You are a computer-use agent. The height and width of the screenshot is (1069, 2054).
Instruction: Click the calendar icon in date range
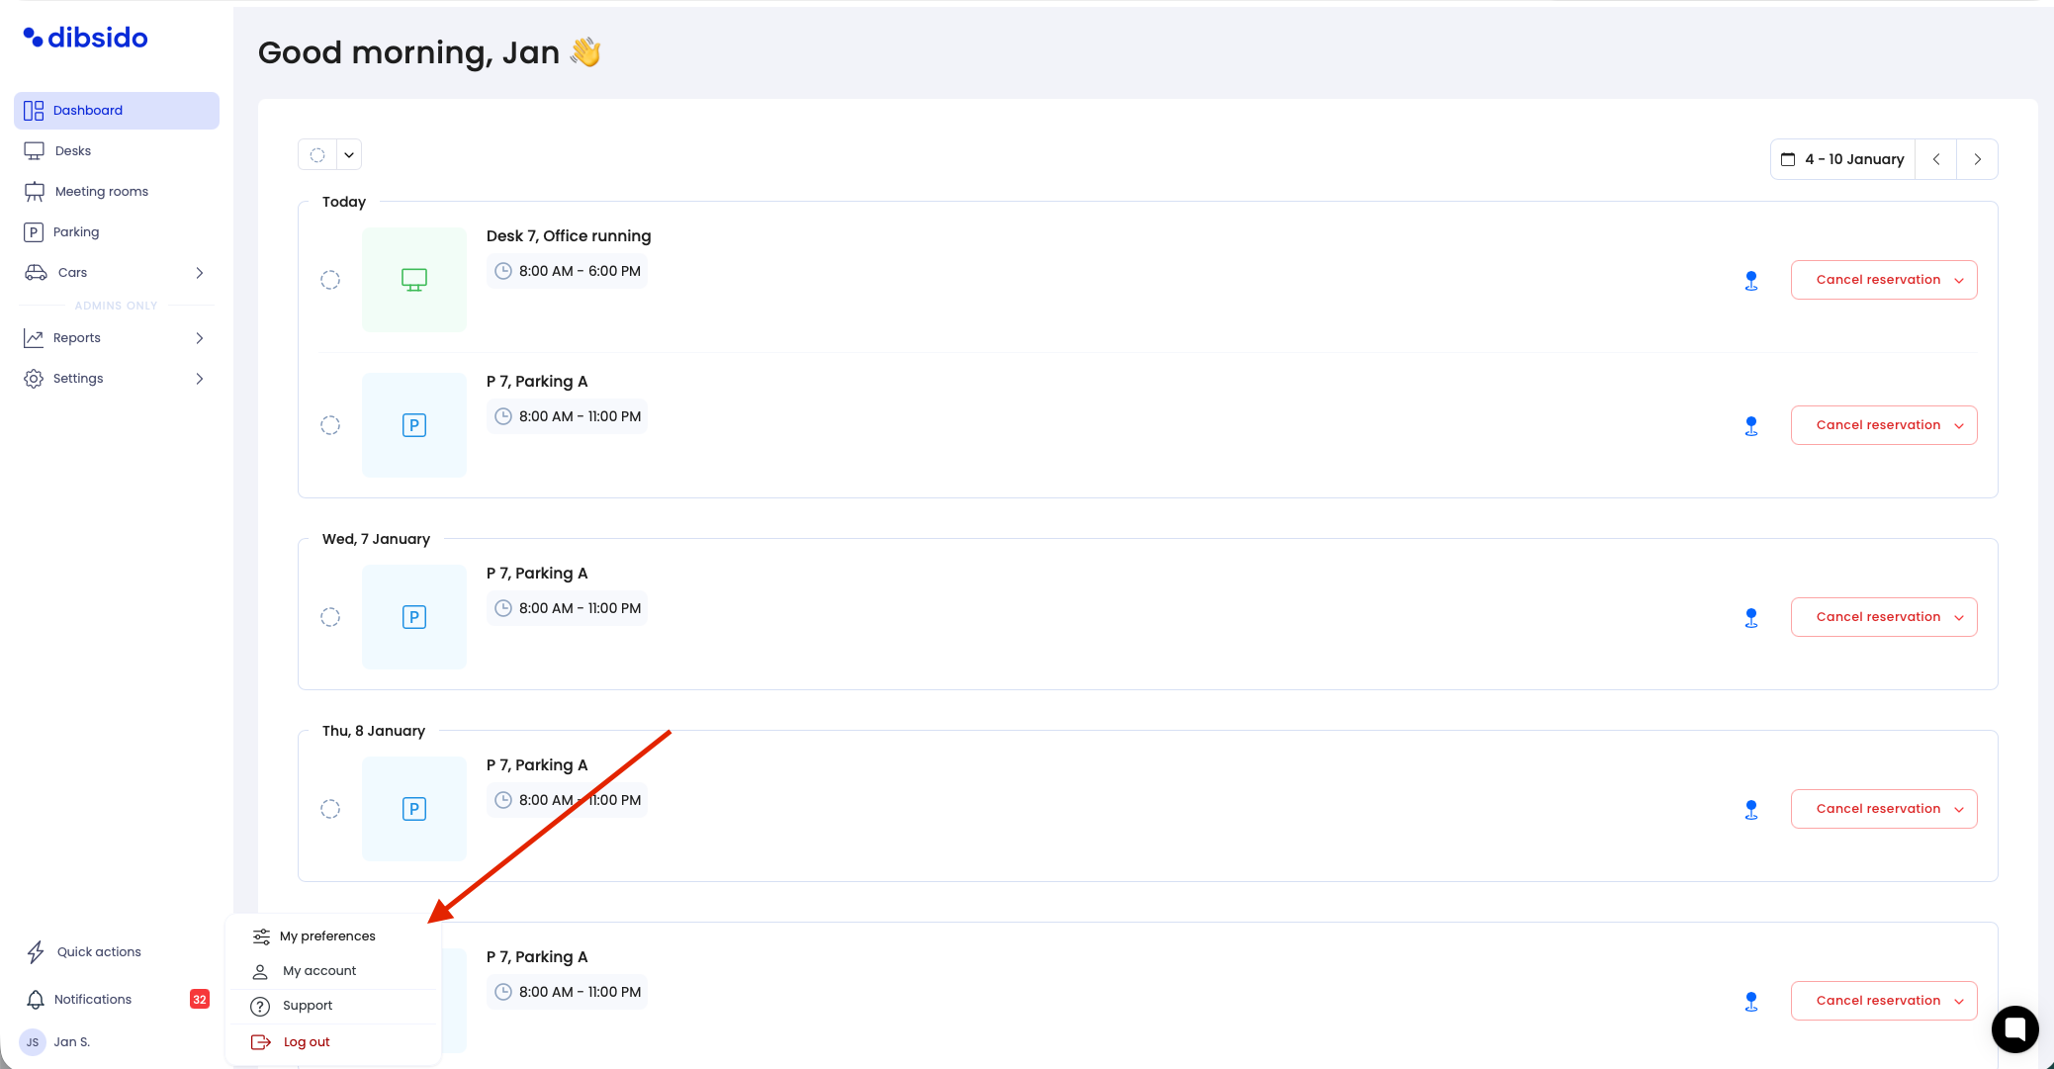pos(1788,159)
